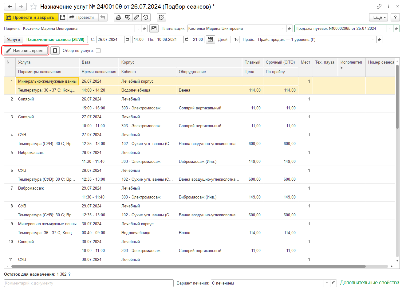Click the Корпус column header

tap(180, 62)
